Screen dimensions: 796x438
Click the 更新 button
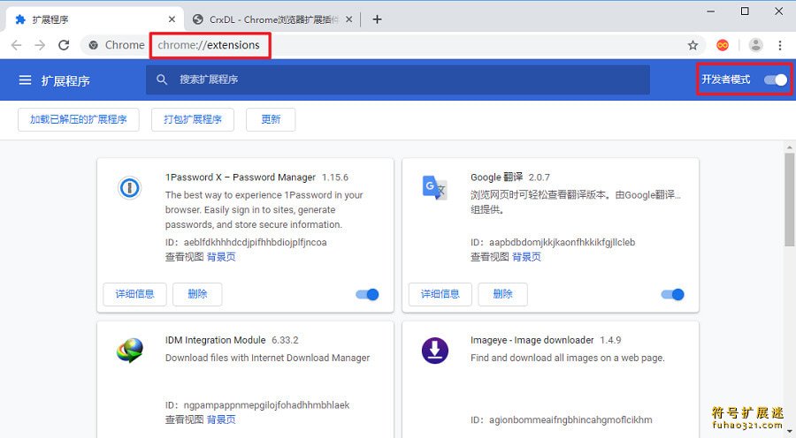click(x=271, y=119)
